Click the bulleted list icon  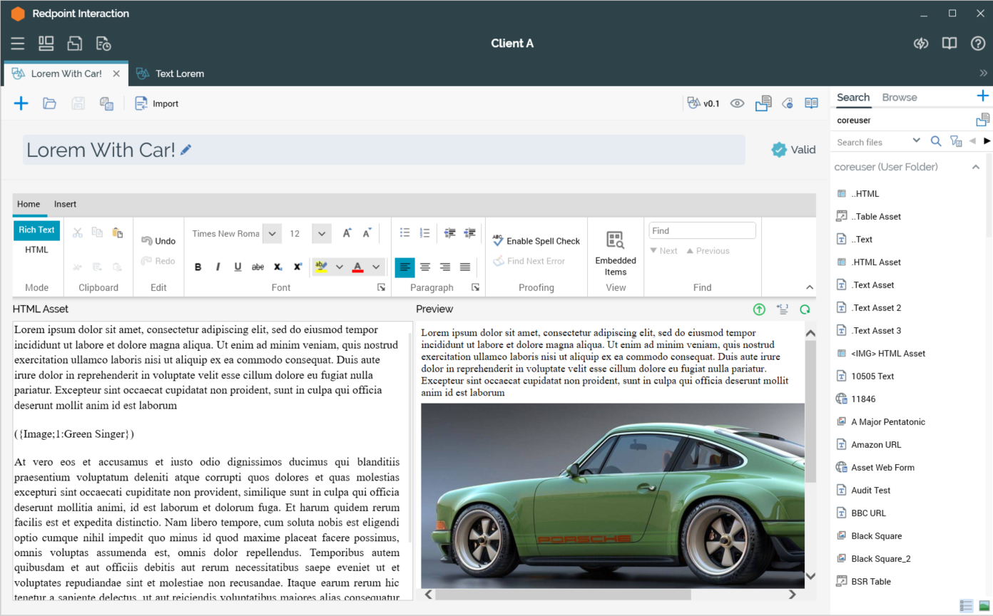point(404,233)
